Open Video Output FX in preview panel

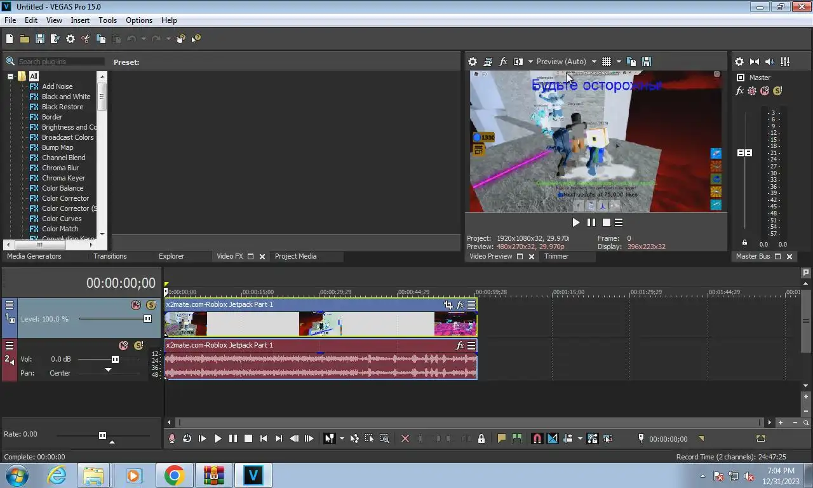[503, 62]
